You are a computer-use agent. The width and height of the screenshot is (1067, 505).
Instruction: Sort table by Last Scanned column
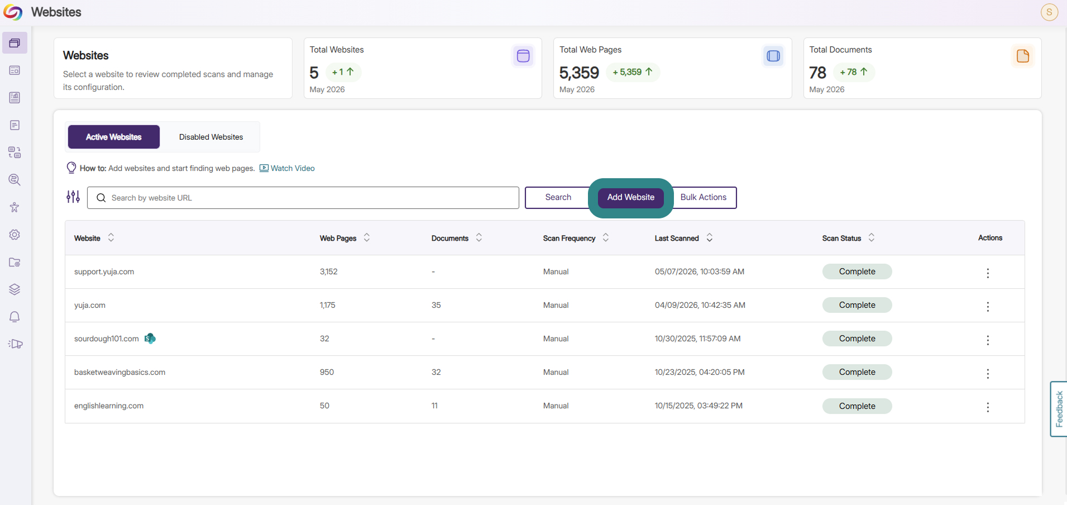click(x=710, y=237)
